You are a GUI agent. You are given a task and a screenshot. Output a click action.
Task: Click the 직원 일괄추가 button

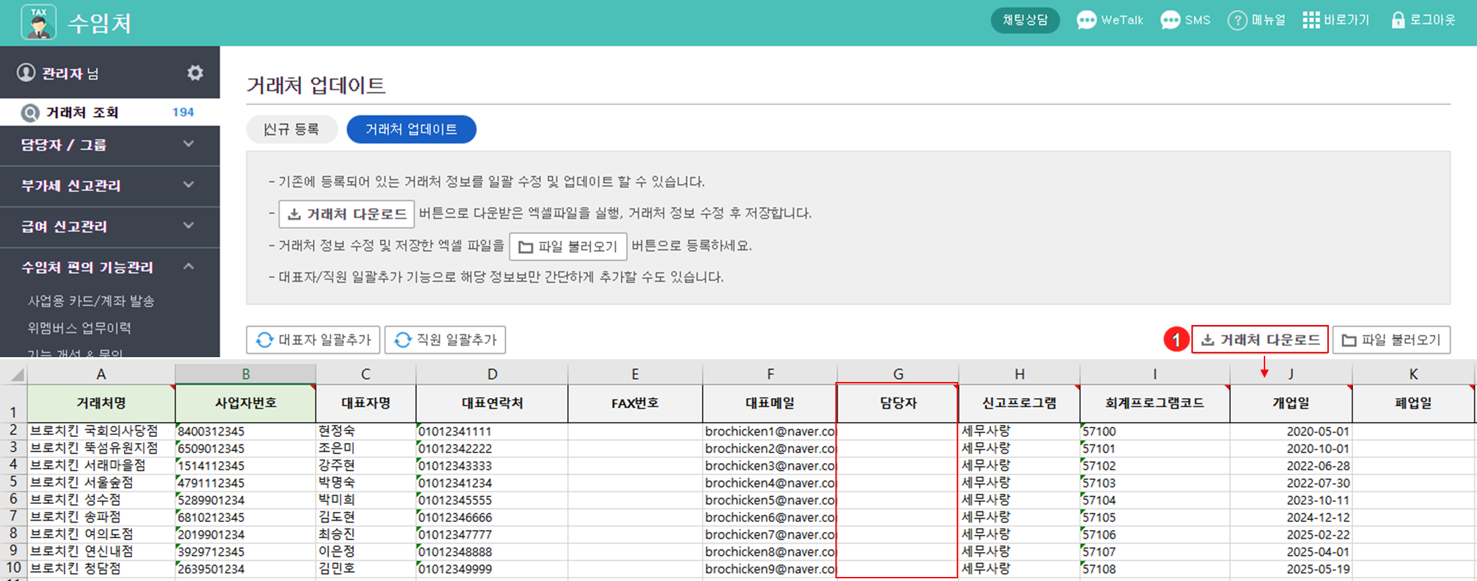coord(445,340)
